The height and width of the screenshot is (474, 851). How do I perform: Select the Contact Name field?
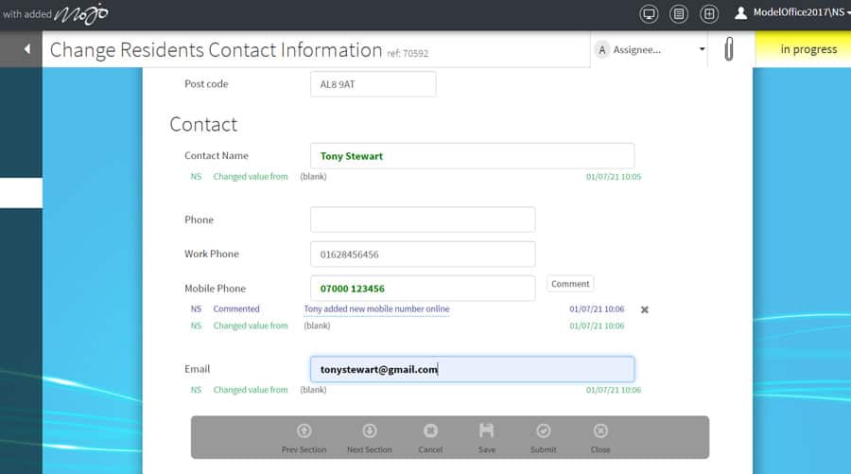click(x=471, y=156)
